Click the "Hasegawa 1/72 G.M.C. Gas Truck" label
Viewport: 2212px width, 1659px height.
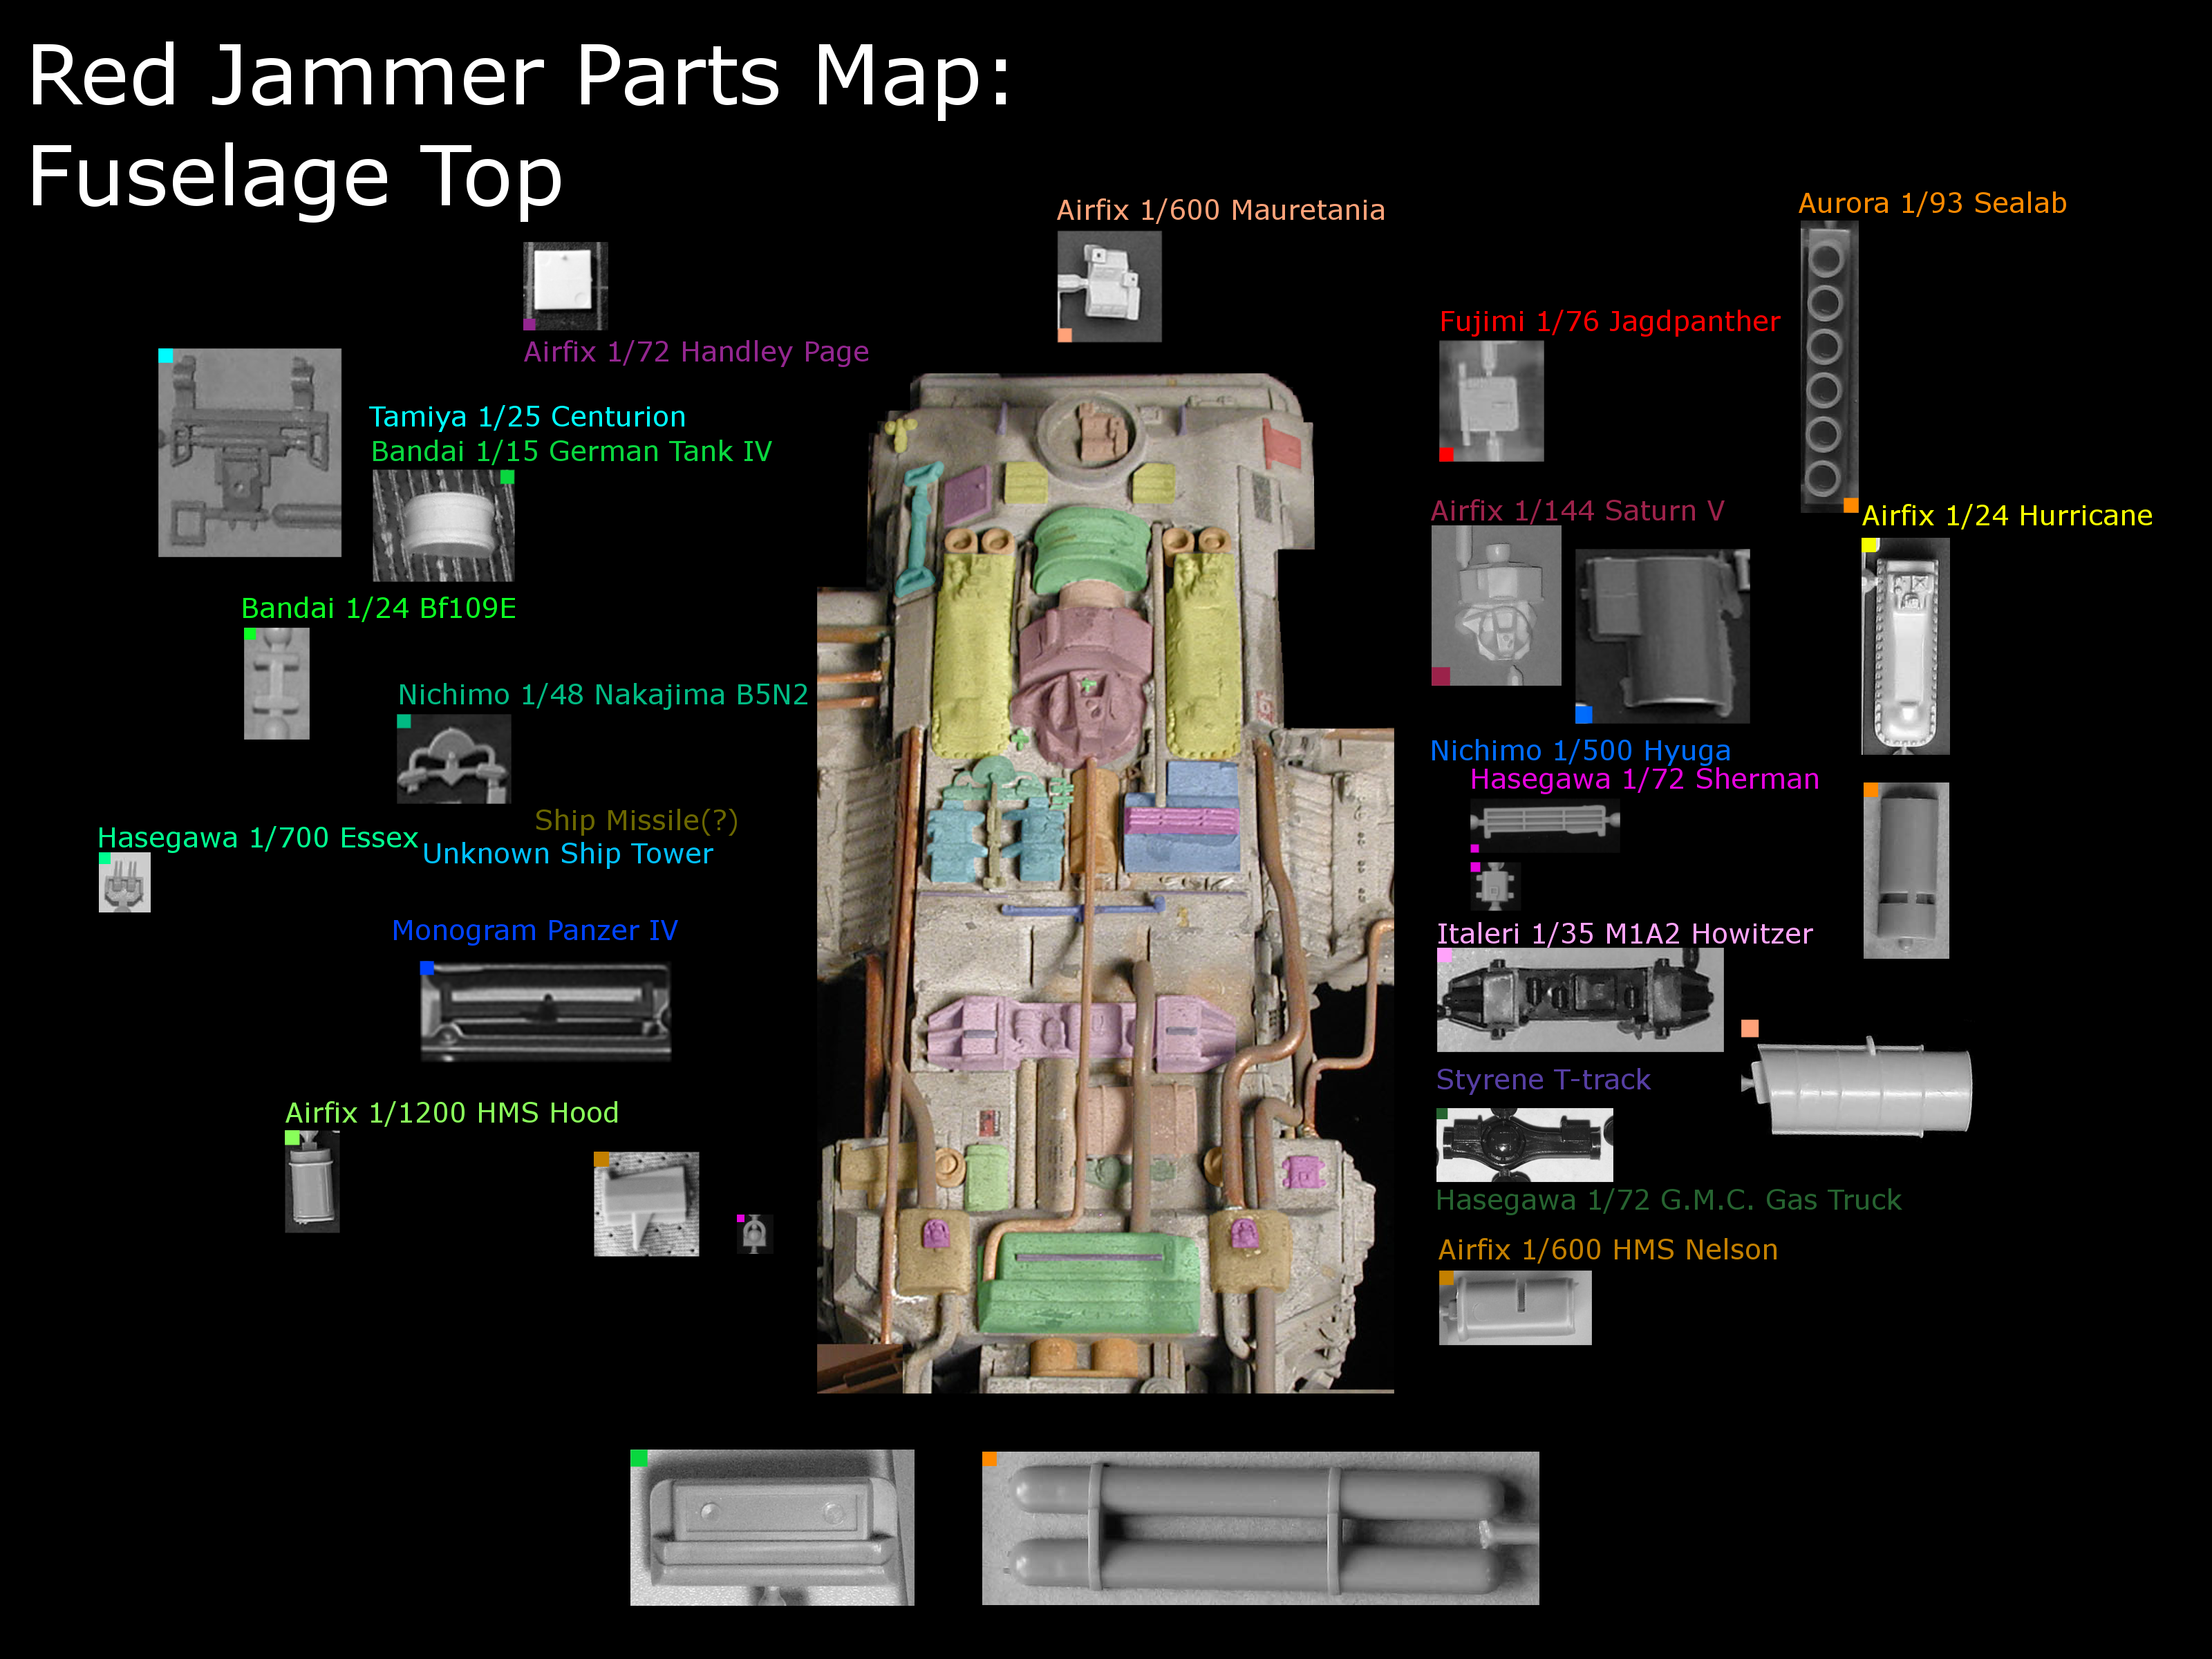tap(1668, 1200)
